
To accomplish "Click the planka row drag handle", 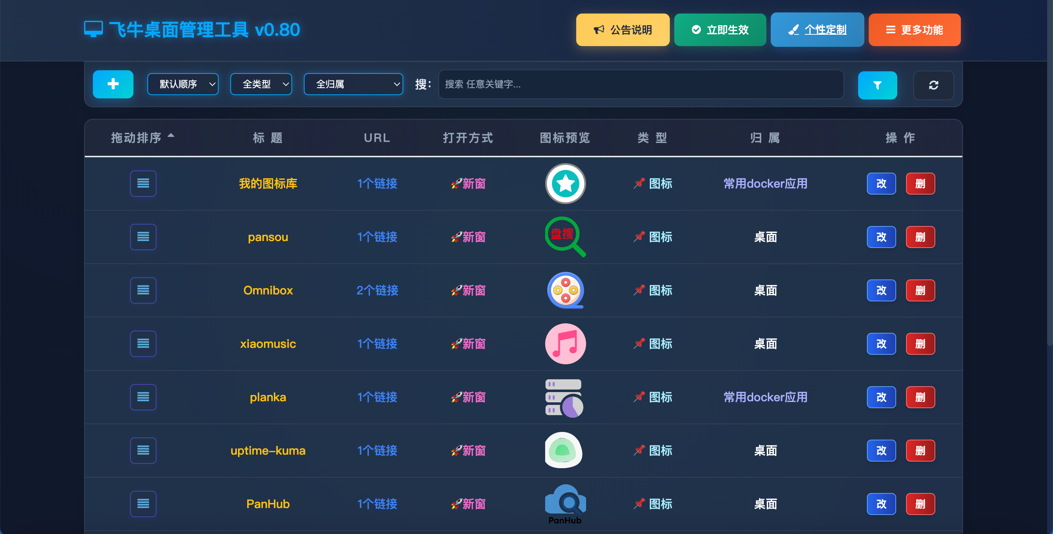I will (143, 397).
